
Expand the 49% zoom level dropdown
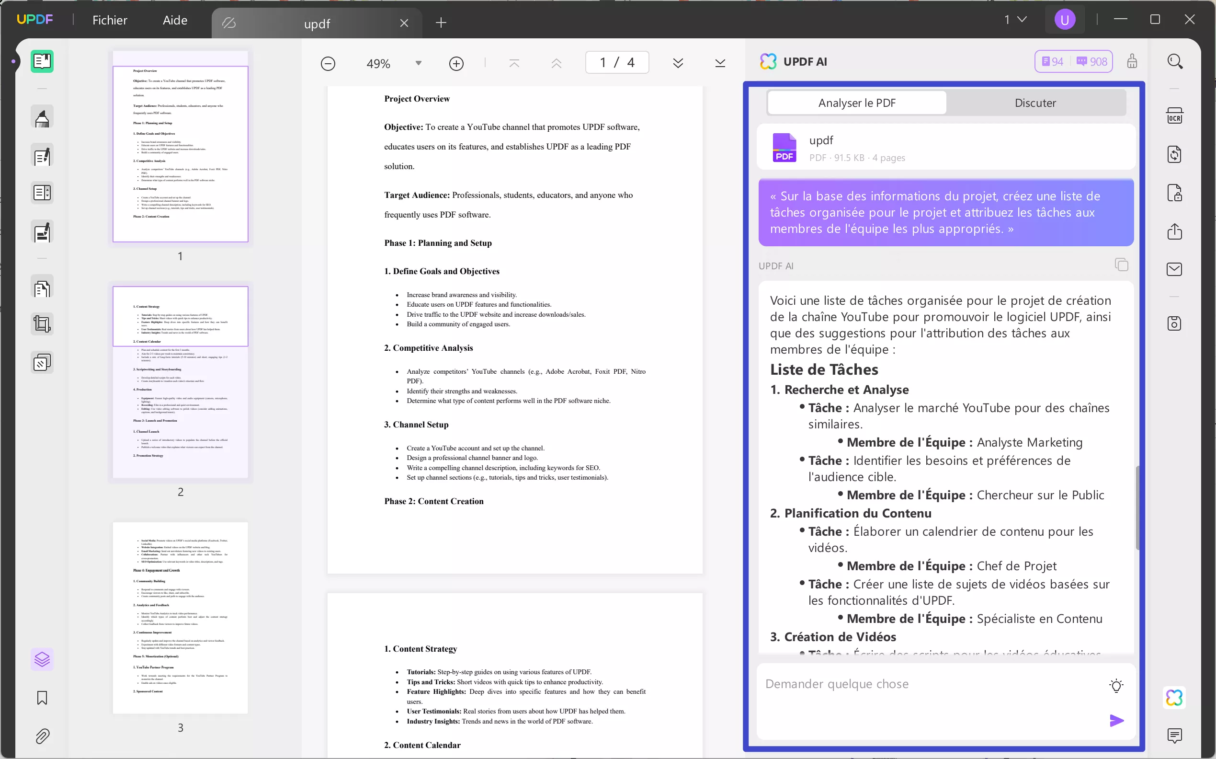419,63
